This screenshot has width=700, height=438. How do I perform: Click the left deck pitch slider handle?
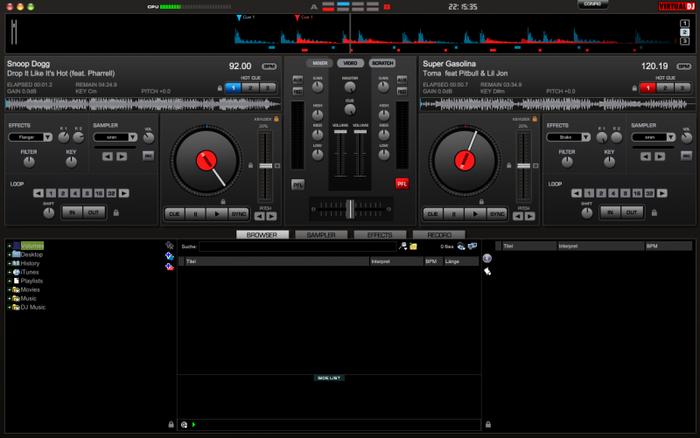[x=266, y=166]
